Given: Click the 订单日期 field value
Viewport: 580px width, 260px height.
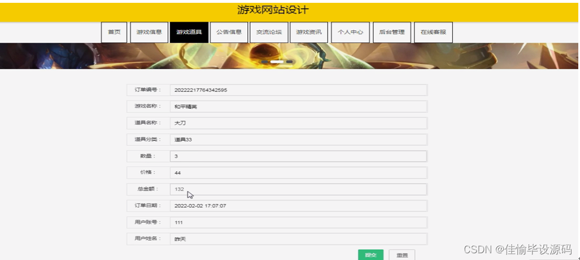Looking at the screenshot, I should (299, 206).
